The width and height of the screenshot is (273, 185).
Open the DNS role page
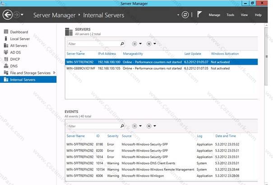tap(14, 66)
